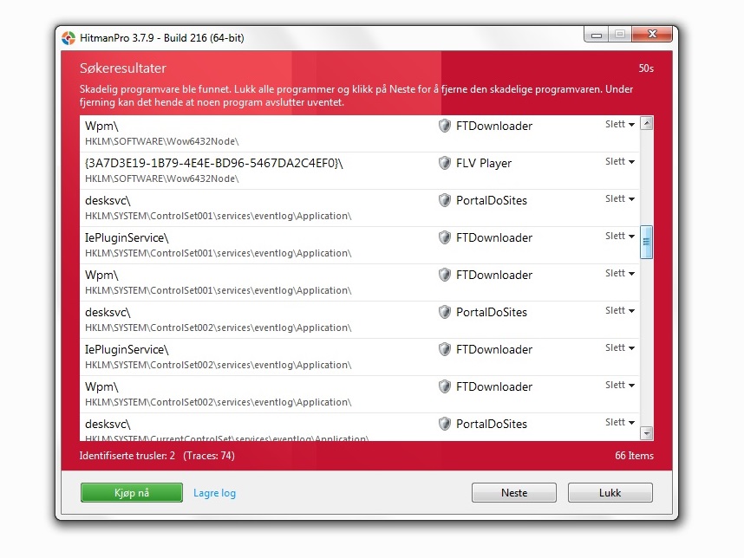The width and height of the screenshot is (744, 558).
Task: Click ControlSet002 eventlog path under IePluginService\
Action: pyautogui.click(x=219, y=365)
